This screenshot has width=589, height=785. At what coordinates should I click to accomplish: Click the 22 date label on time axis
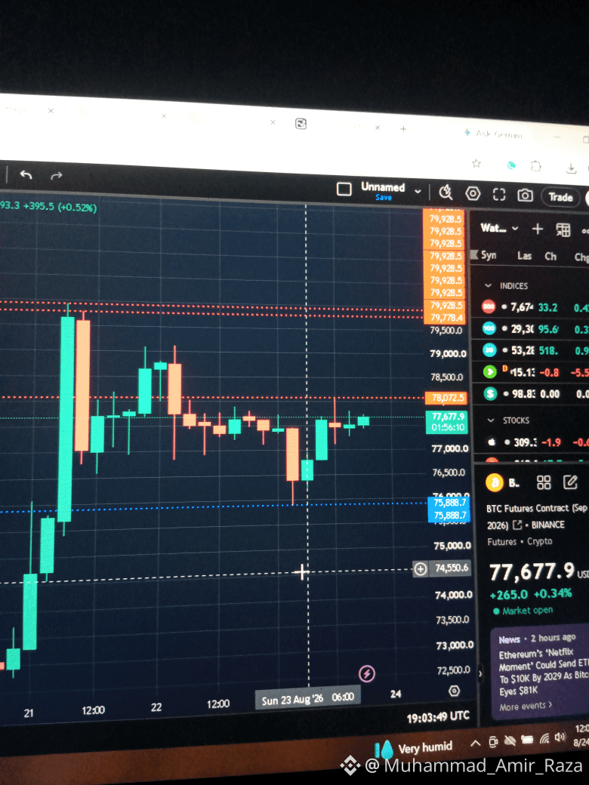pos(156,707)
